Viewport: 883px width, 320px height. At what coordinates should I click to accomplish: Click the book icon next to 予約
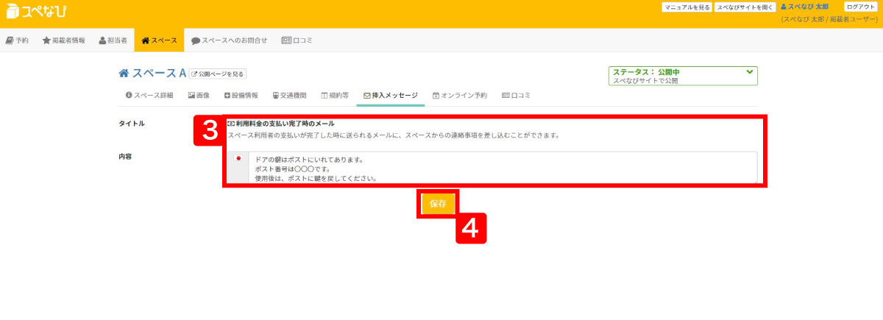click(x=9, y=40)
